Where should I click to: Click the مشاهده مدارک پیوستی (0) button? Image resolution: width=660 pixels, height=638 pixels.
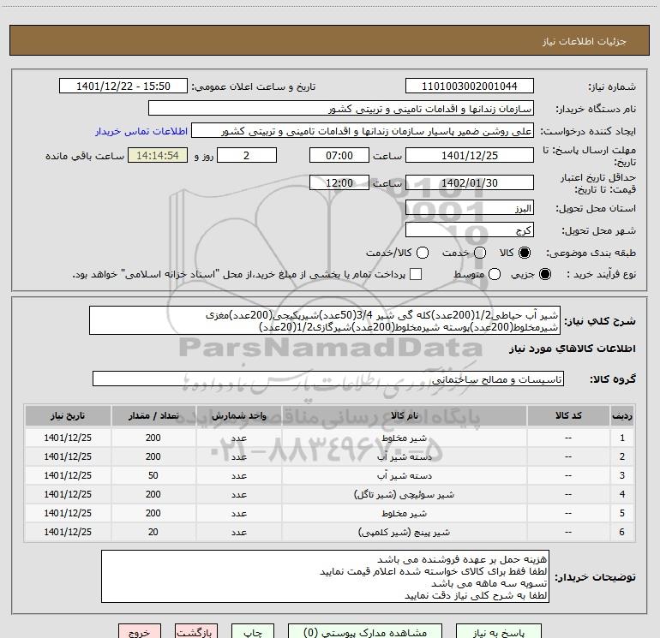click(x=365, y=632)
